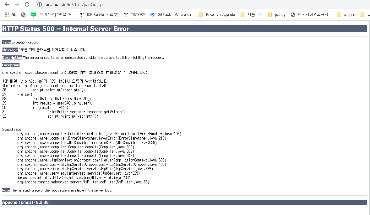370x215 pixels.
Task: Click the 'Type' label
Action: tap(6, 42)
